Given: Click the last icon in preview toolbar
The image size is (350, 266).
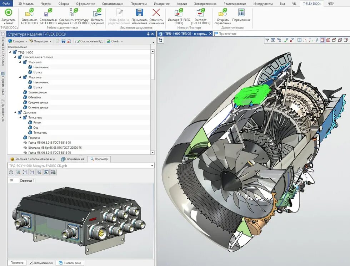Looking at the screenshot, I should pyautogui.click(x=54, y=172).
